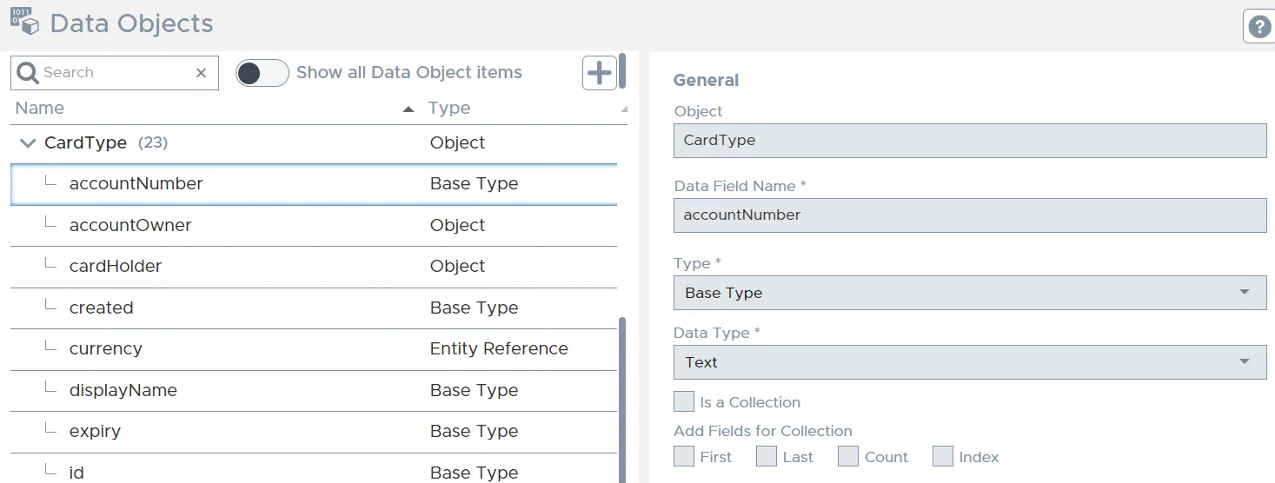Open the Data Type dropdown showing Text
This screenshot has height=483, width=1275.
coord(970,362)
